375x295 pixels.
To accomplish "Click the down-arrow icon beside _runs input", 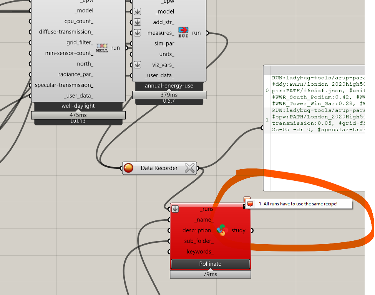I will point(175,209).
